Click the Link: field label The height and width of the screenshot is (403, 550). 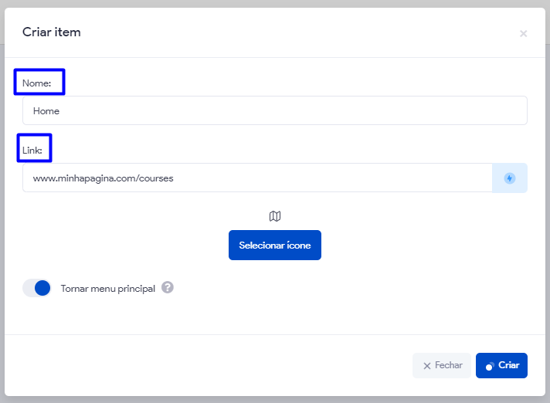[x=32, y=150]
